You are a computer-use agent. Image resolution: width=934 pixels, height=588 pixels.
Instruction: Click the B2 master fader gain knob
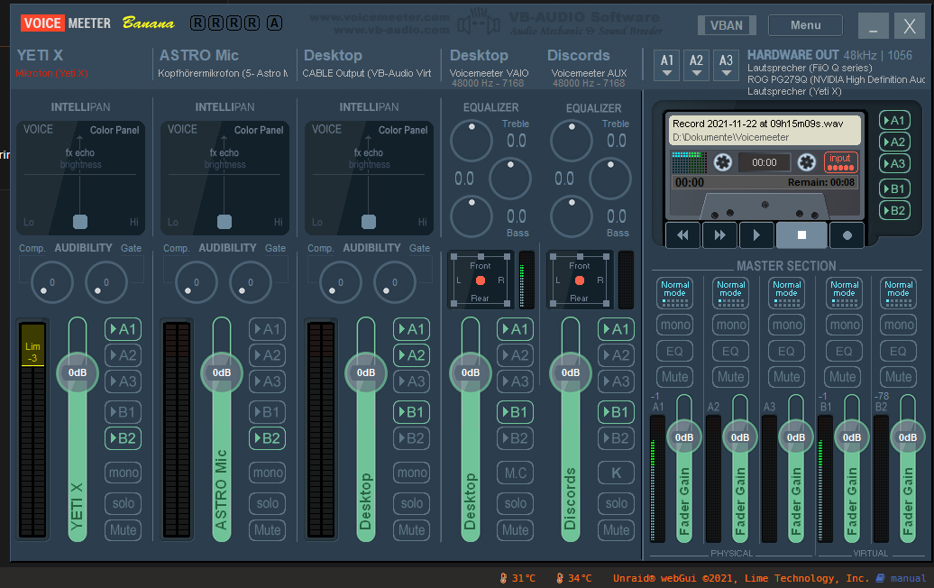908,437
